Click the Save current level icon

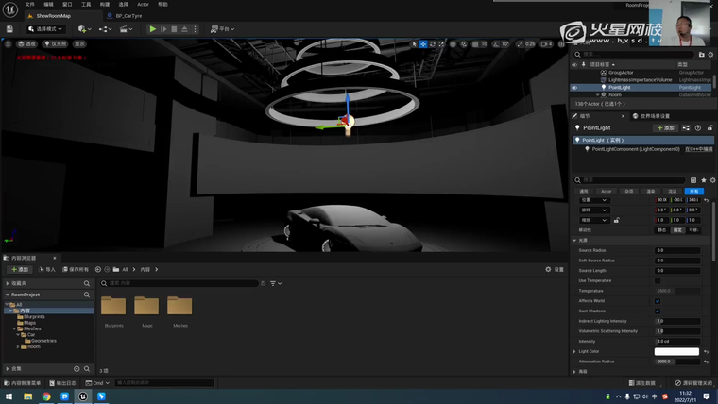(9, 29)
